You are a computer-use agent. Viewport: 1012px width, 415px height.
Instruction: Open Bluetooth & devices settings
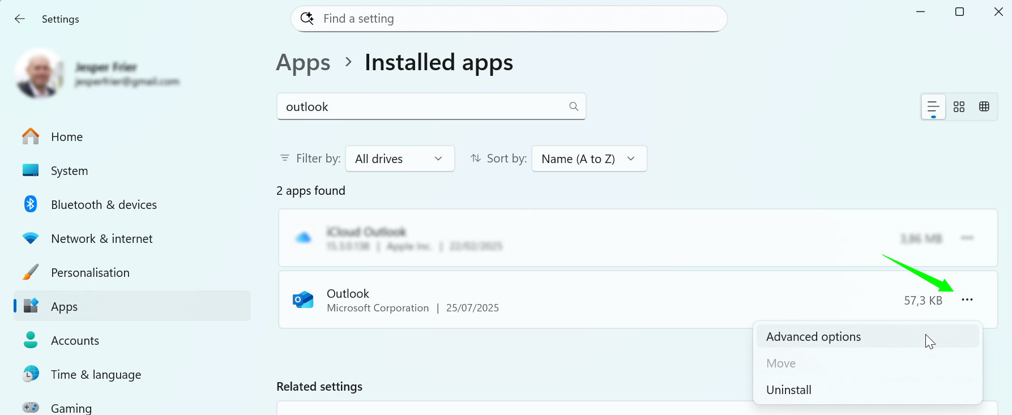pyautogui.click(x=132, y=204)
